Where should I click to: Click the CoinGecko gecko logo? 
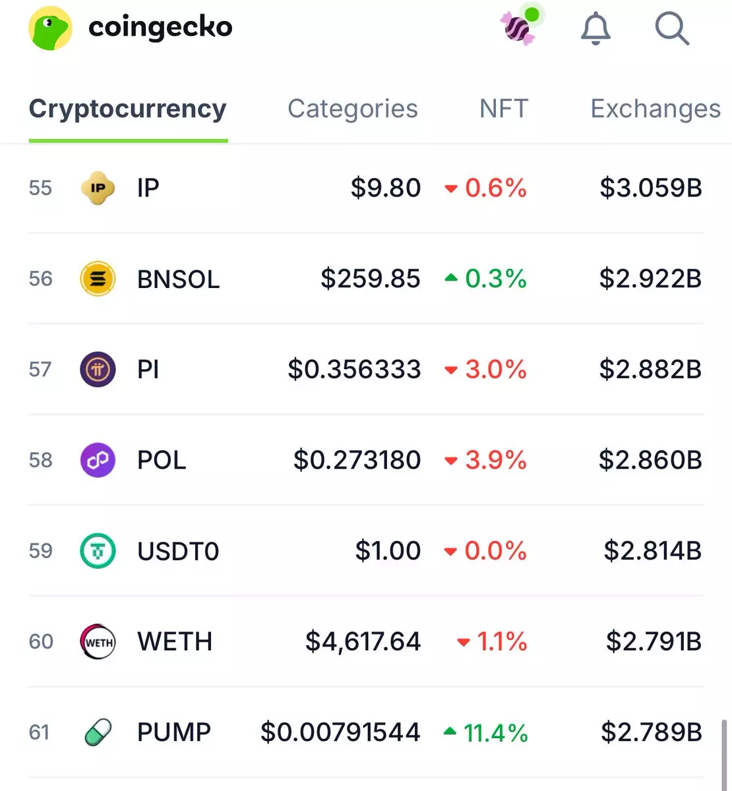click(x=50, y=28)
